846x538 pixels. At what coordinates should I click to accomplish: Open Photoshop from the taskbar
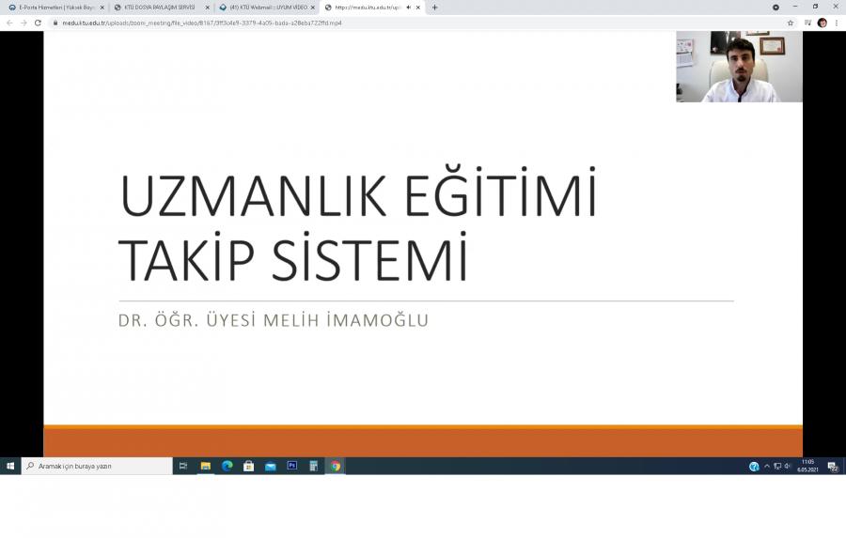(291, 466)
